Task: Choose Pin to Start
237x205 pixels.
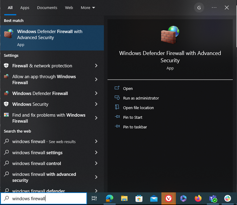Action: click(x=133, y=117)
